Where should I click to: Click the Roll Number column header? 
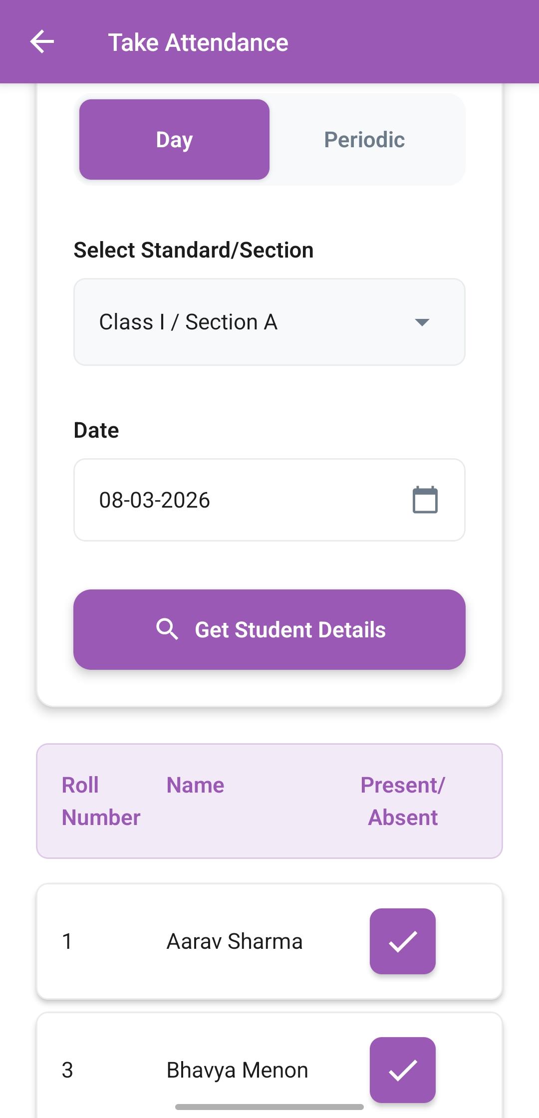(101, 801)
